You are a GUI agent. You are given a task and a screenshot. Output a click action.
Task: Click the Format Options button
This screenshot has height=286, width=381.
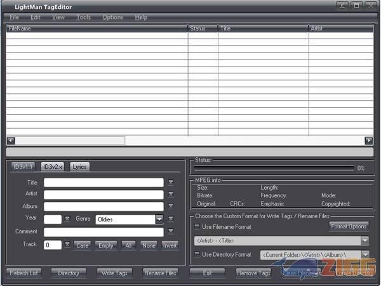tap(348, 226)
